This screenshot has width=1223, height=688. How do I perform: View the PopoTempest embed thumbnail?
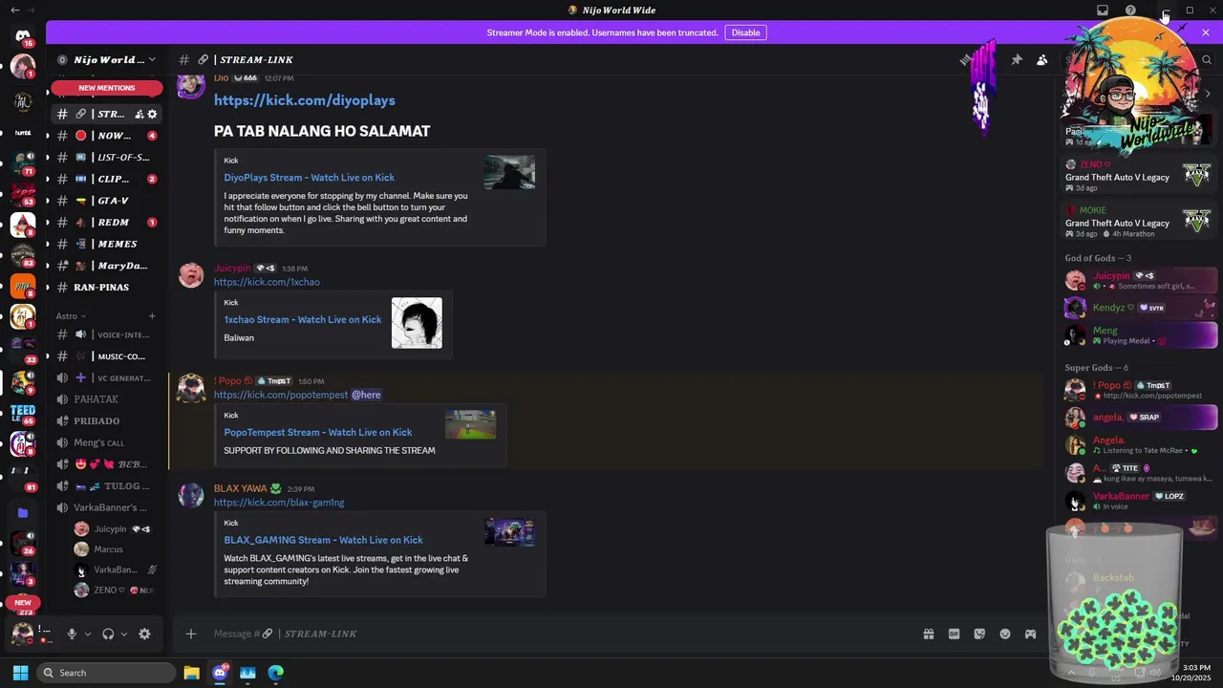tap(470, 424)
